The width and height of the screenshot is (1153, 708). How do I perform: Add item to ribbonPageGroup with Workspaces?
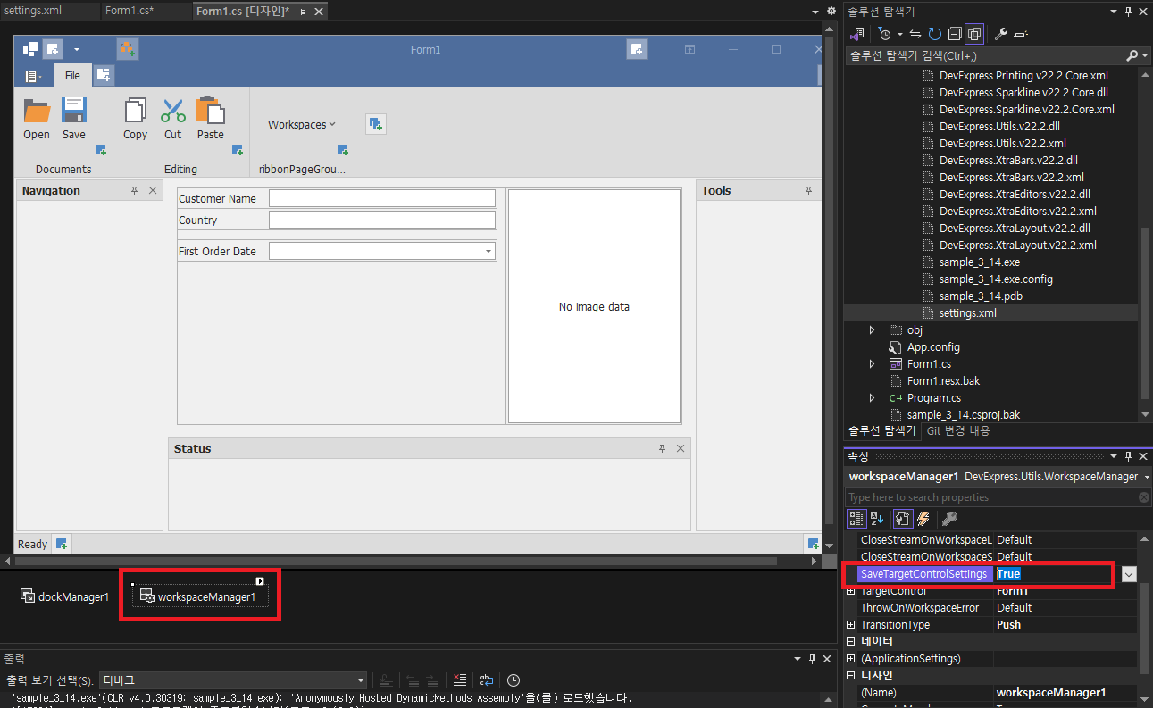(x=343, y=150)
